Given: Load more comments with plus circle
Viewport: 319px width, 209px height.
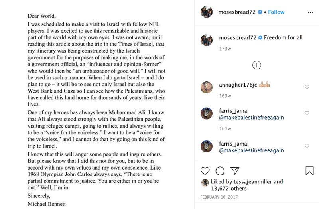Looking at the screenshot, I should pos(257,65).
